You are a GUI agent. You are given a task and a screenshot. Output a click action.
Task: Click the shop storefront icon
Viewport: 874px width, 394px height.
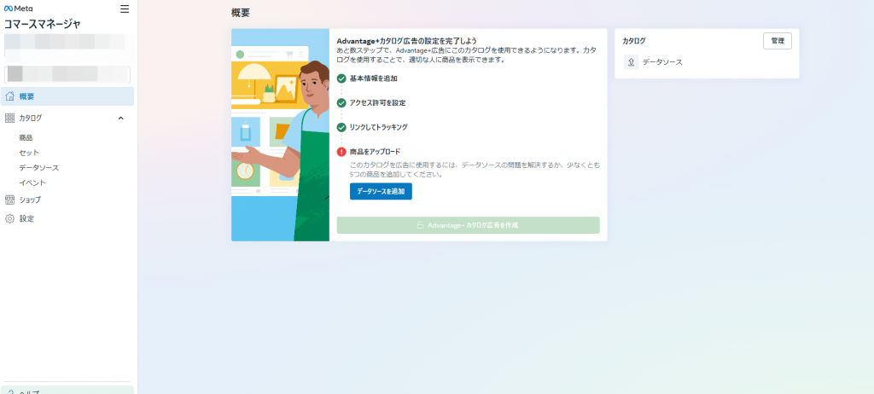click(9, 200)
